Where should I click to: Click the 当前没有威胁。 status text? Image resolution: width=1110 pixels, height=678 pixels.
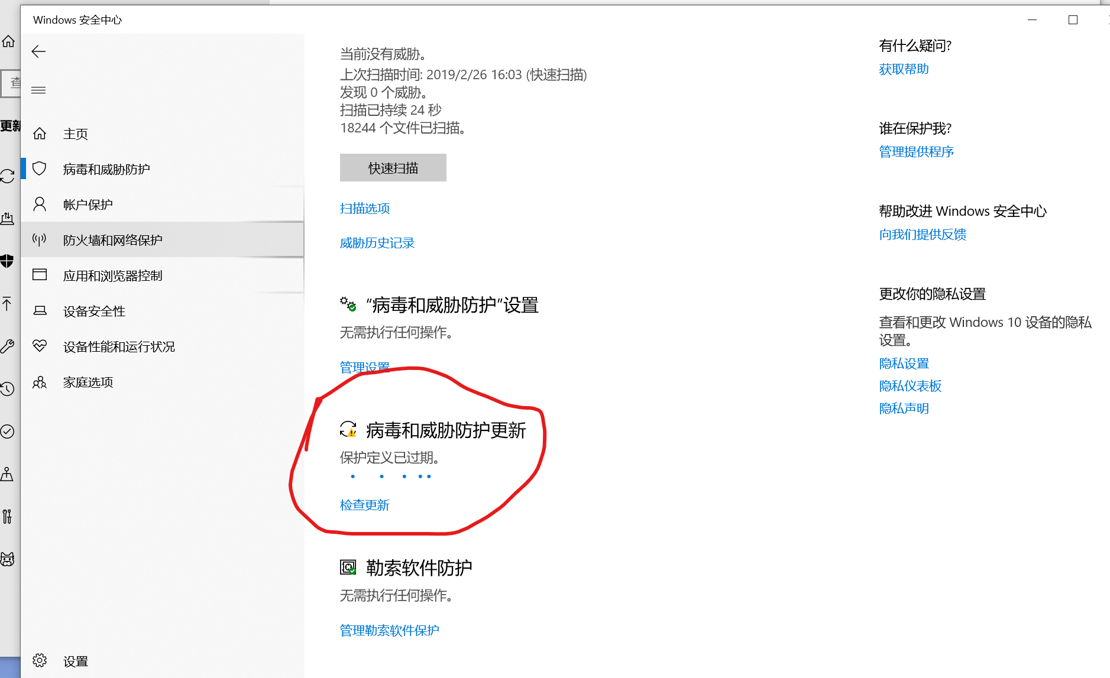coord(383,54)
